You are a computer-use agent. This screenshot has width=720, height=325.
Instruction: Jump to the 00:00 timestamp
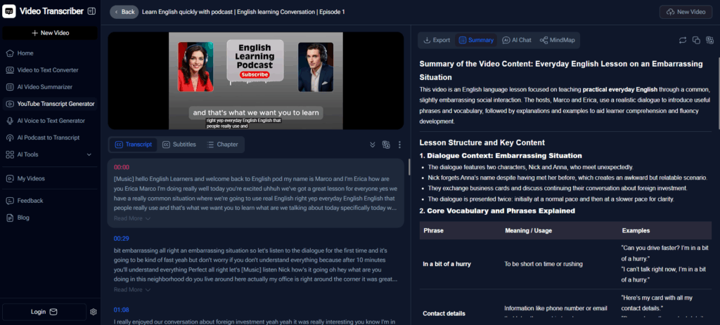[x=122, y=167]
